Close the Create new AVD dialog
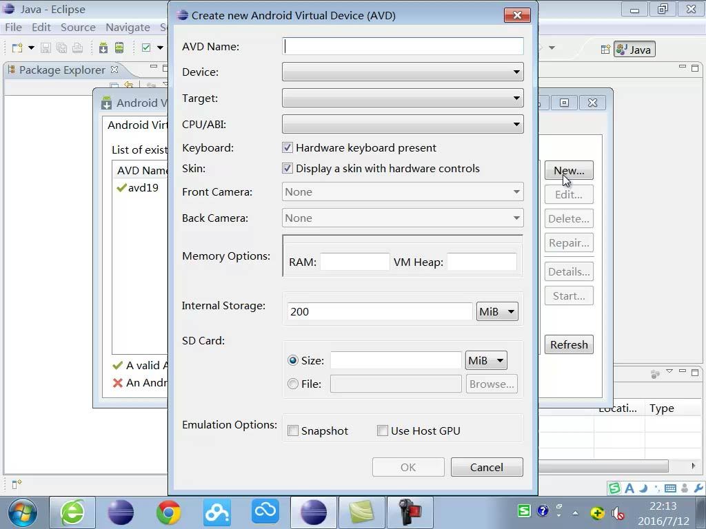The image size is (706, 529). pyautogui.click(x=517, y=15)
